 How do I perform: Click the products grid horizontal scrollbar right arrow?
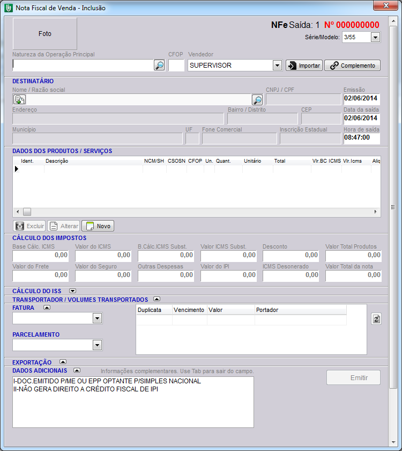pos(377,212)
